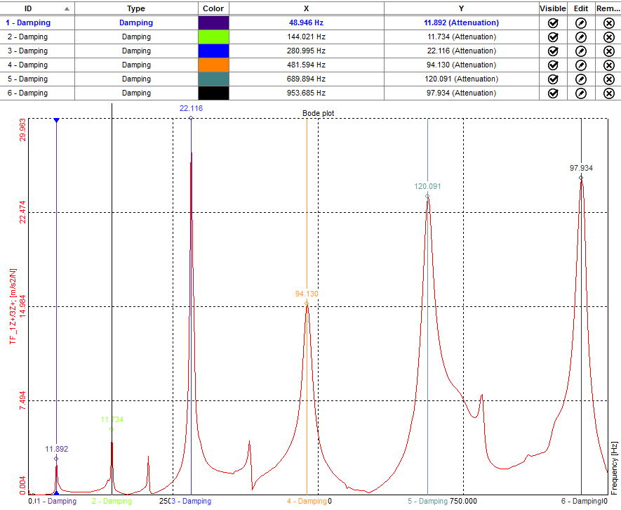Remove the 5 - Damping marker
The image size is (621, 510).
[x=609, y=79]
